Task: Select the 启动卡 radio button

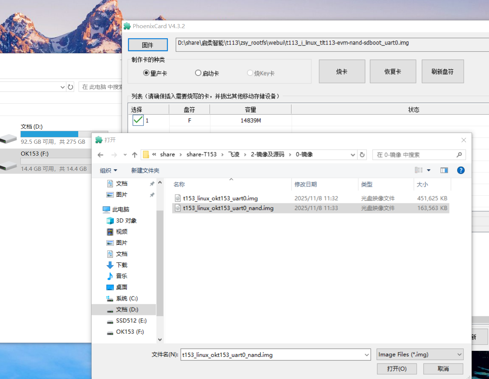Action: pyautogui.click(x=198, y=73)
